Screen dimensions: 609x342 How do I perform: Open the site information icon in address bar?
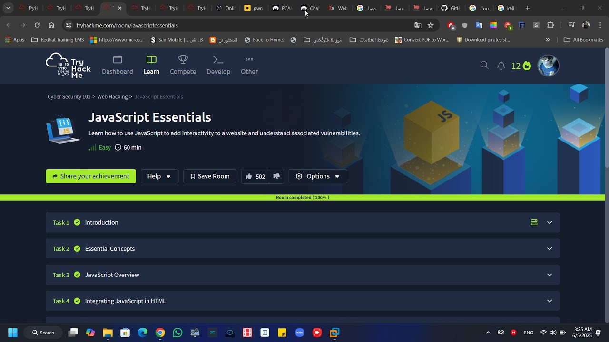click(69, 25)
